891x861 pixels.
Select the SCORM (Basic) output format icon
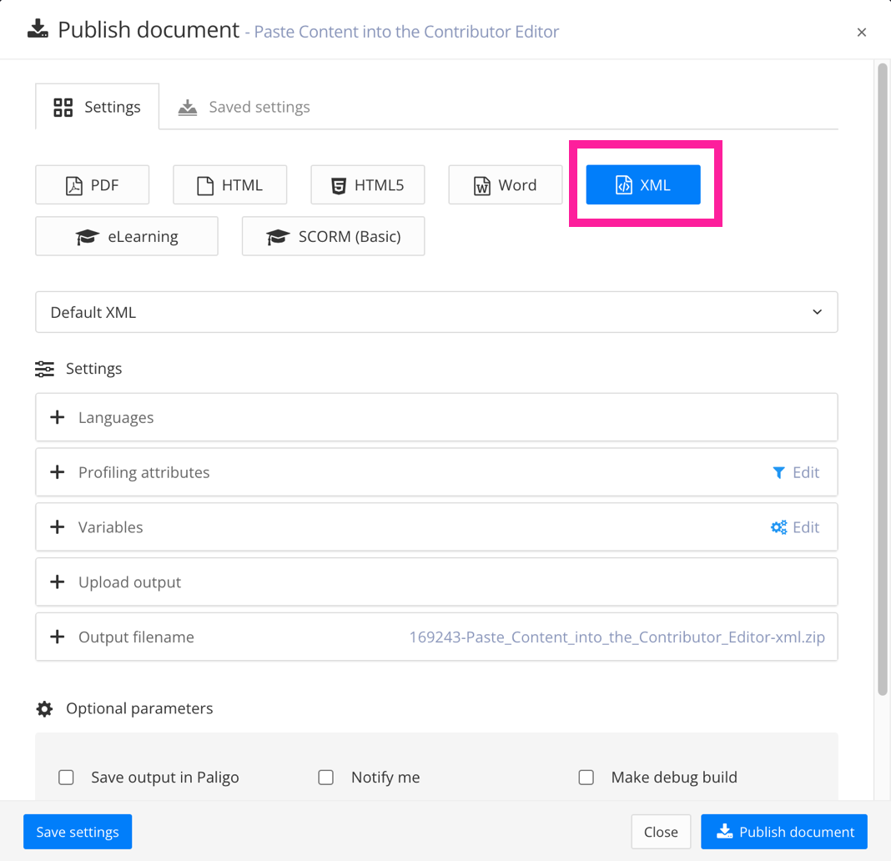[333, 236]
